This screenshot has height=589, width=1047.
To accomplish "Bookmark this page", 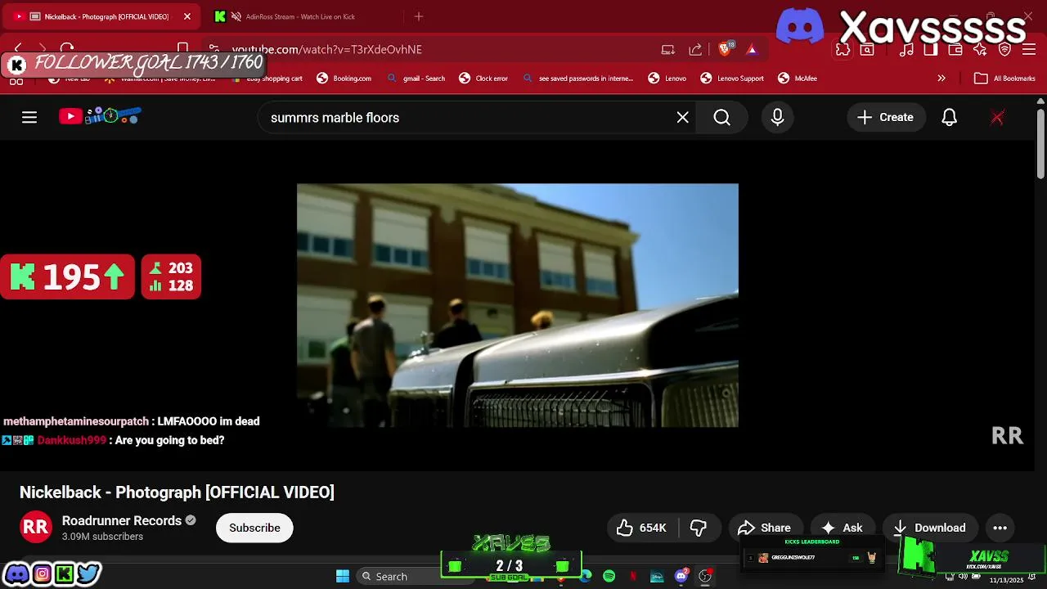I will pyautogui.click(x=183, y=49).
